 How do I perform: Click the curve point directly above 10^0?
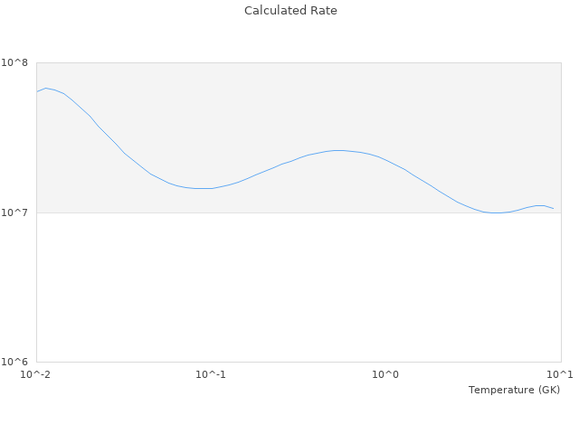pos(386,161)
